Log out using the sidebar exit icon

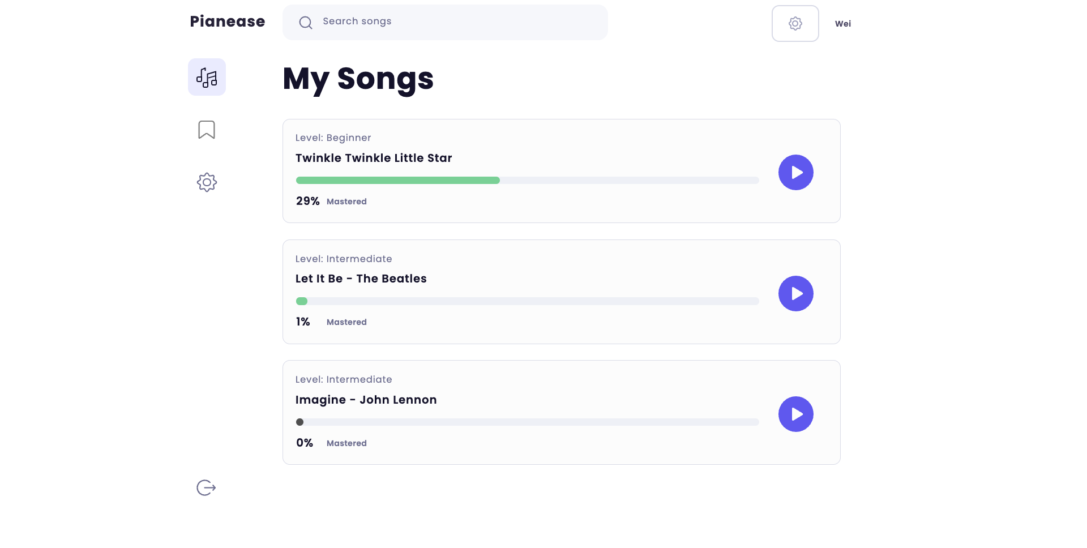(205, 487)
